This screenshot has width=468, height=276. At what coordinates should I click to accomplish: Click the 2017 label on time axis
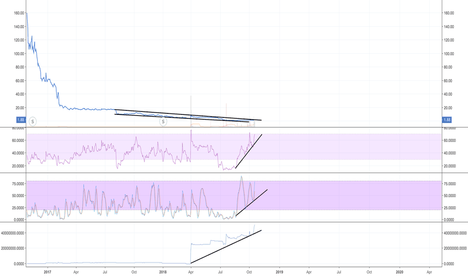click(47, 272)
